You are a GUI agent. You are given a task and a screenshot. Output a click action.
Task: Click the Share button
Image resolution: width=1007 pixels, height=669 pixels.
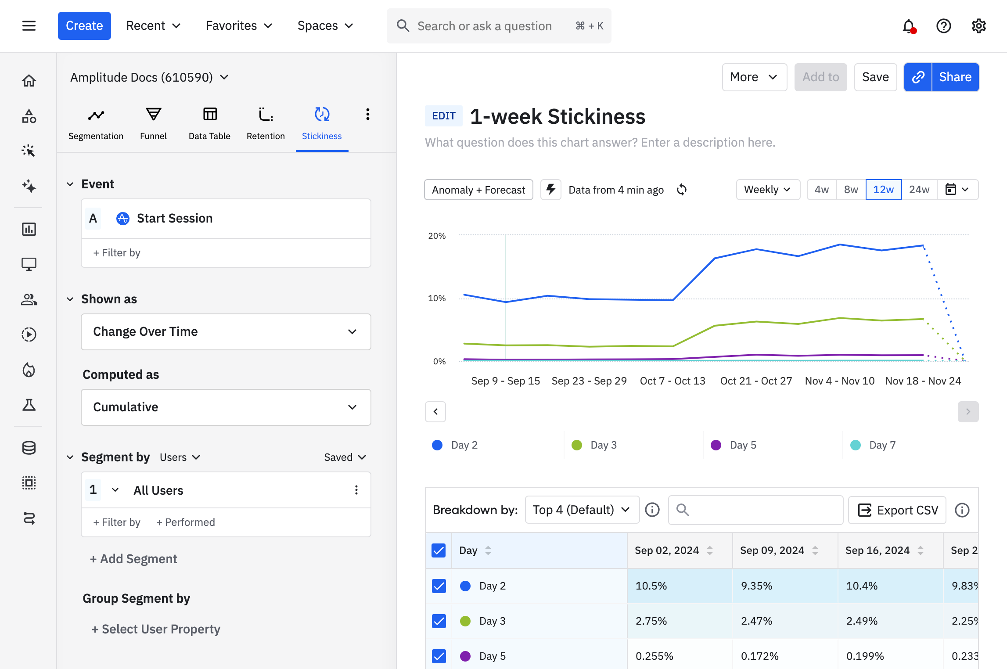click(x=955, y=77)
